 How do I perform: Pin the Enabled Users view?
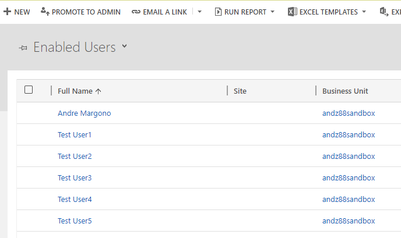pos(23,48)
